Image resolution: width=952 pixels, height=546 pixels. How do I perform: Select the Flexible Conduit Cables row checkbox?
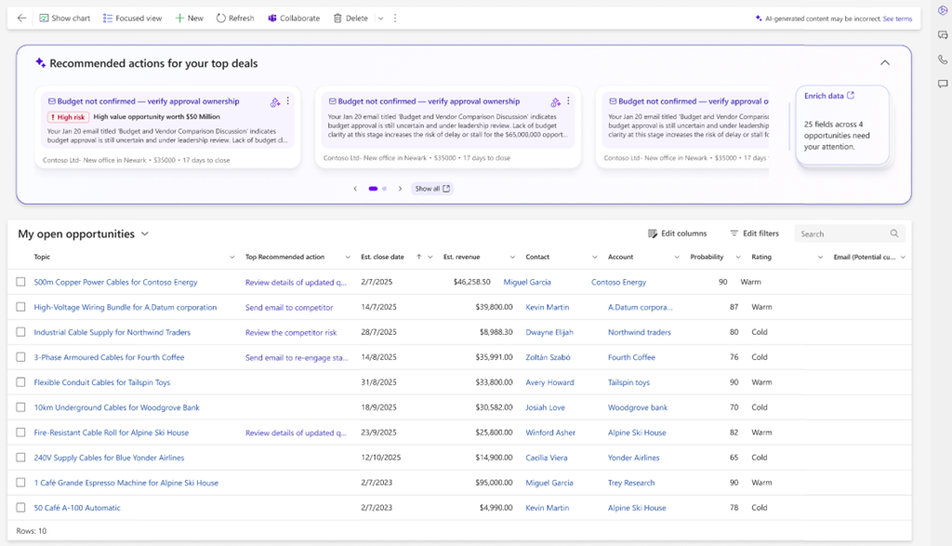20,382
